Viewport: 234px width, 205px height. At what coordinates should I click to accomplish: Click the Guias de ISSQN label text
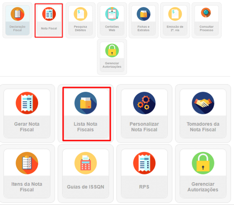[x=86, y=187]
